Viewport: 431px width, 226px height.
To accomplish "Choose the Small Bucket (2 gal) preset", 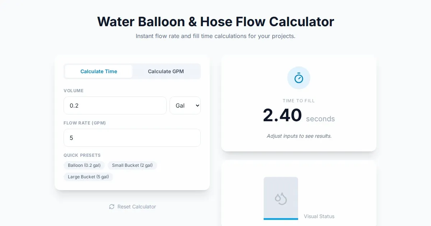I will pos(132,165).
